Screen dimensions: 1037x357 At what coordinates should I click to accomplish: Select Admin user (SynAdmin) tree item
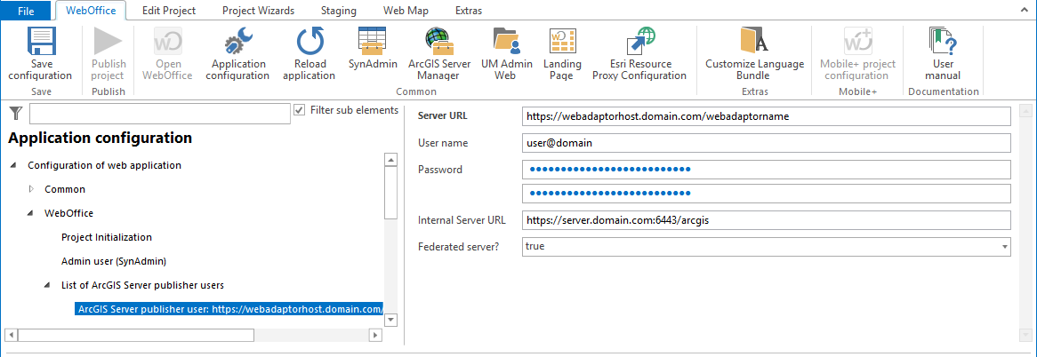(114, 261)
